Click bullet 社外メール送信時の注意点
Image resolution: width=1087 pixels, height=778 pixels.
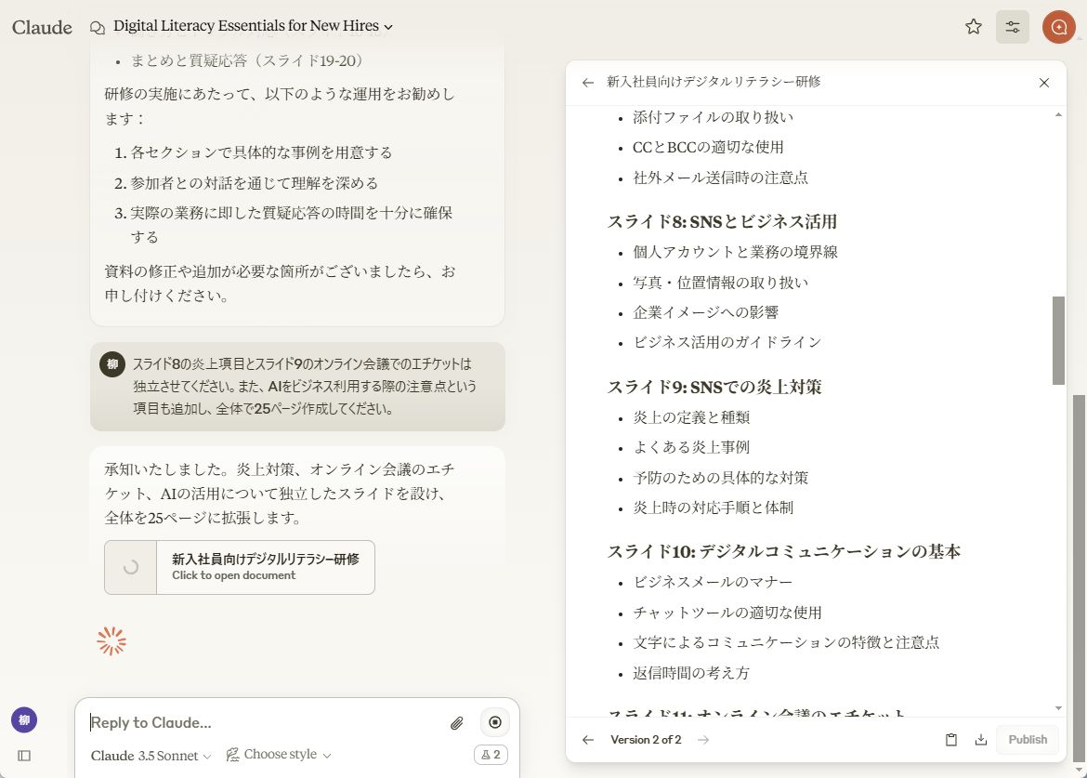click(x=720, y=178)
